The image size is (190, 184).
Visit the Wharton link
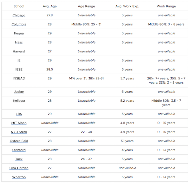[19, 177]
